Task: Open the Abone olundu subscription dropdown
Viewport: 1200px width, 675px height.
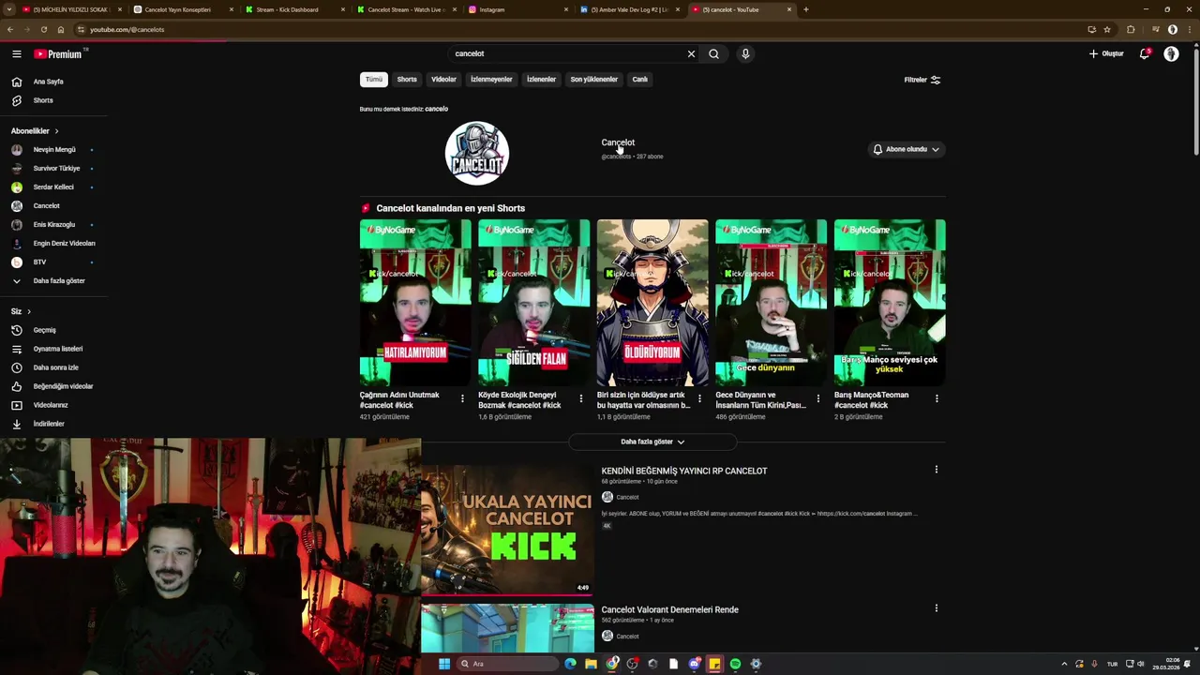Action: click(x=906, y=149)
